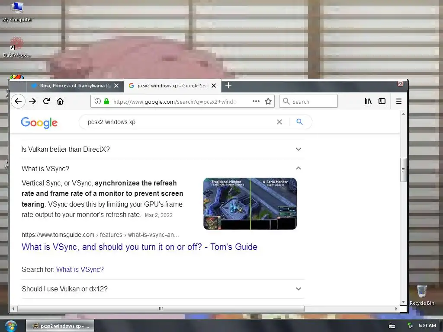Open the browser home page
443x332 pixels.
[x=60, y=101]
